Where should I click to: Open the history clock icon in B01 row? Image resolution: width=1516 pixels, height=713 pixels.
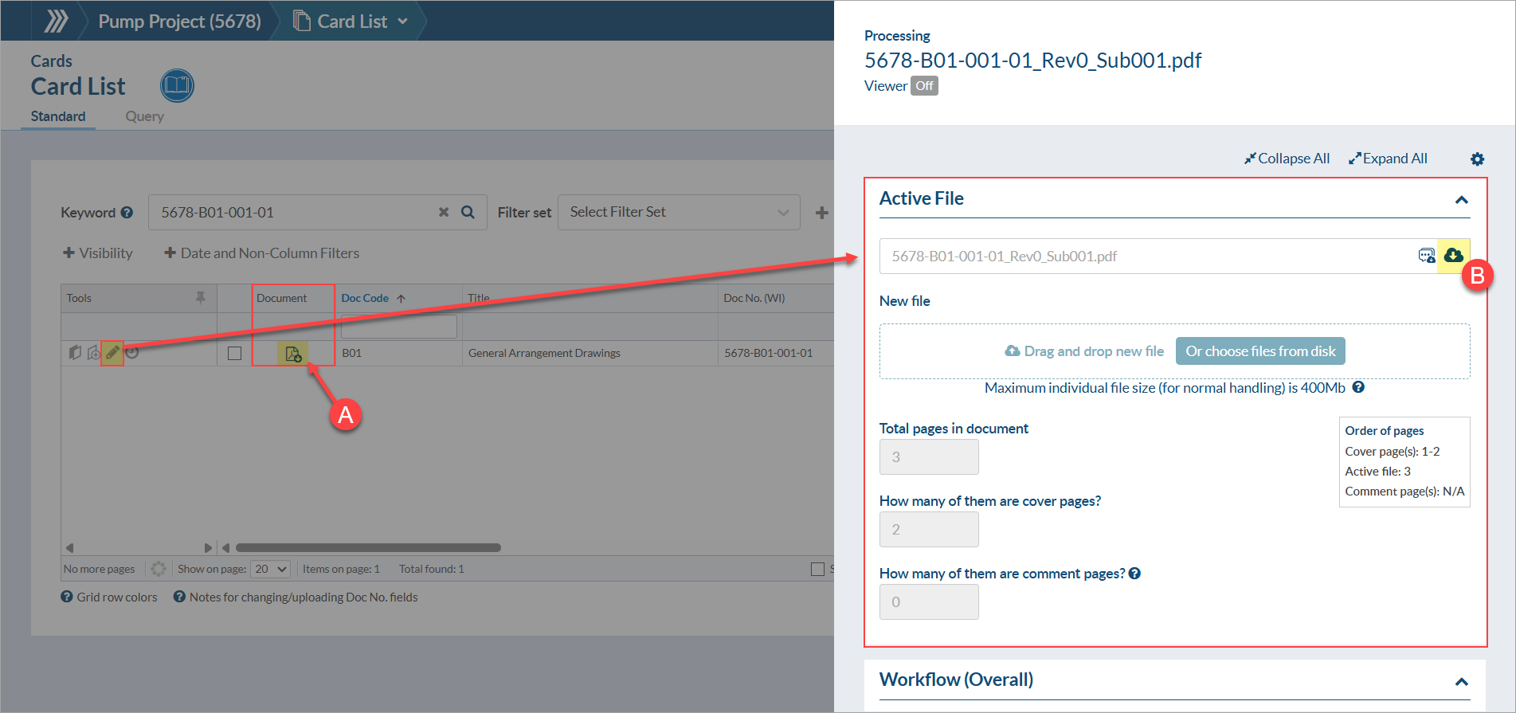pyautogui.click(x=132, y=352)
